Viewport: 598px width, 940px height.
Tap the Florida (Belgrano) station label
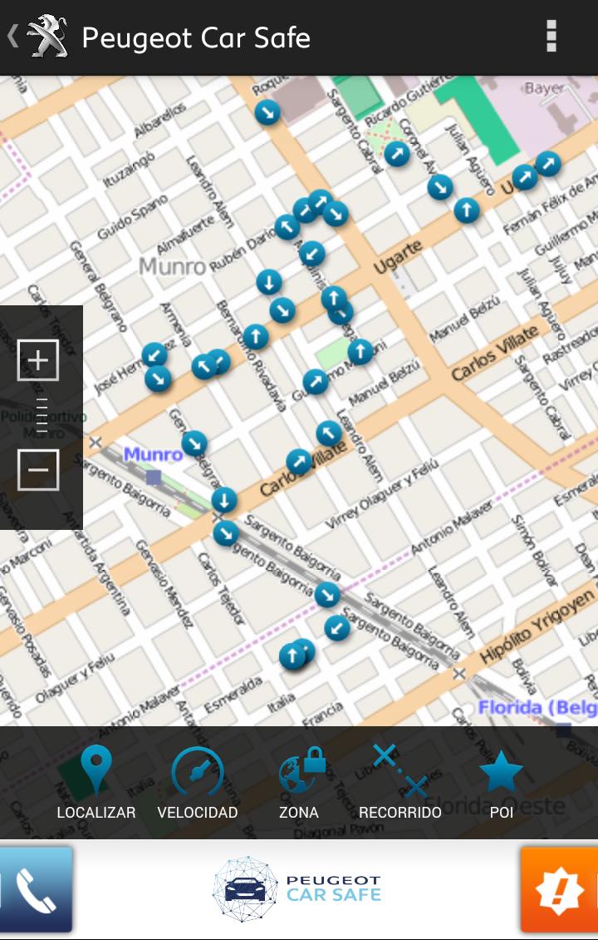coord(537,708)
